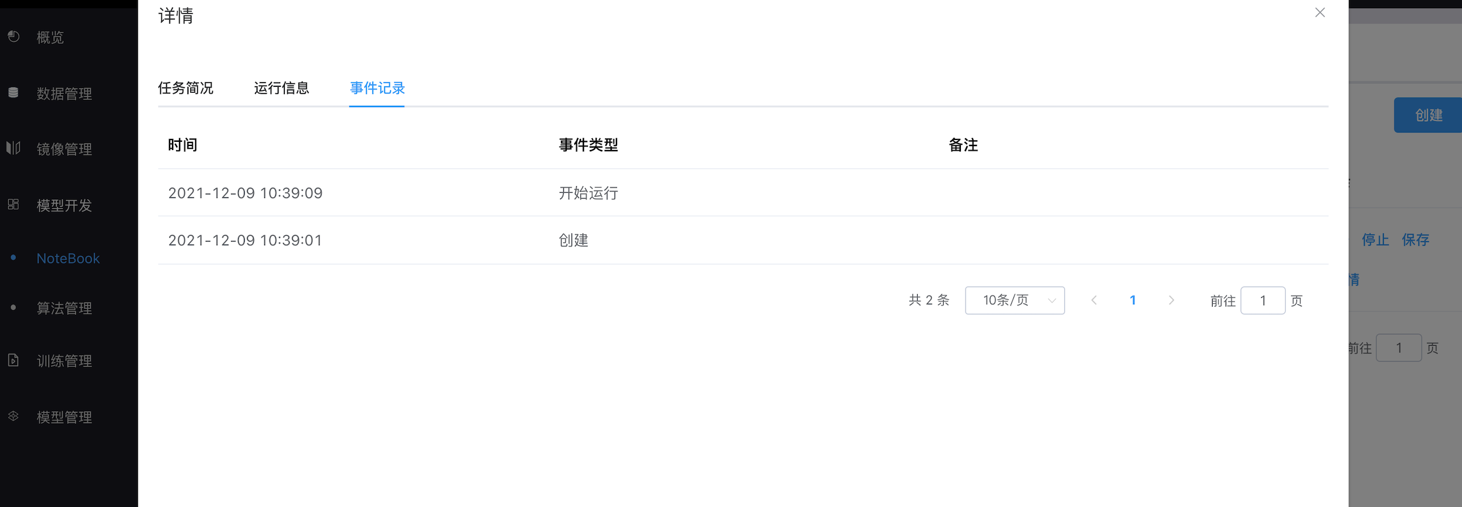Click the data management database icon
The width and height of the screenshot is (1462, 507).
(14, 93)
